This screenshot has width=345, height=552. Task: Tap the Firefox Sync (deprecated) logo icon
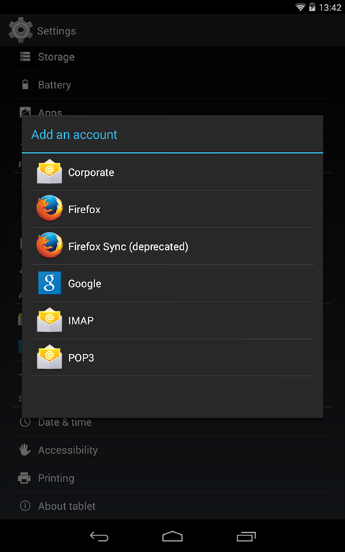[x=50, y=245]
